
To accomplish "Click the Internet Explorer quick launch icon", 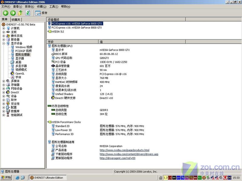I will [x=18, y=178].
